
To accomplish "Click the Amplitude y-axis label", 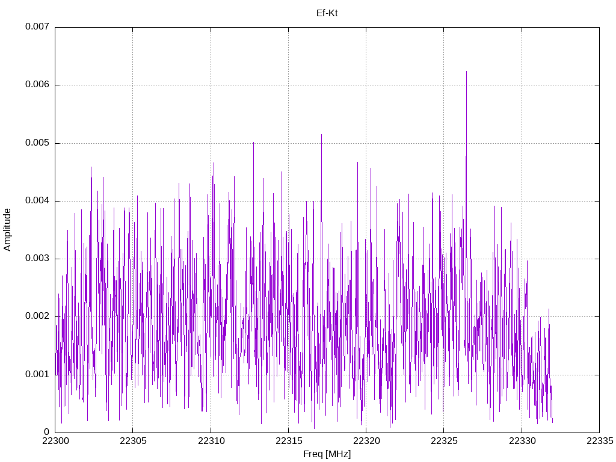I will (7, 230).
